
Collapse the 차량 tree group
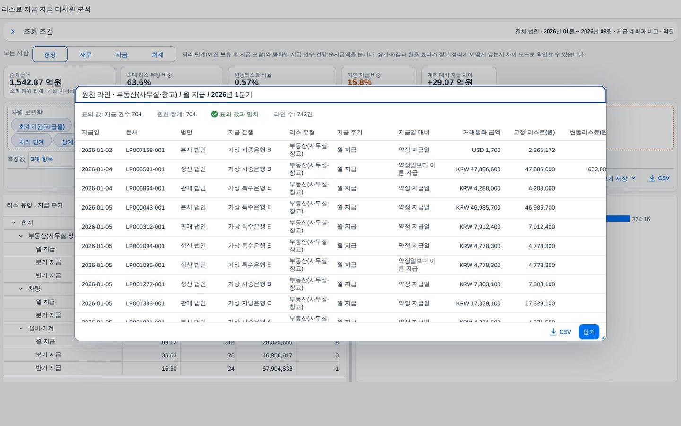click(21, 289)
